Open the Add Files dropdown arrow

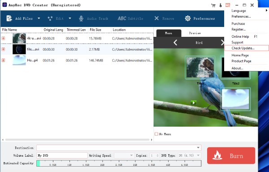coord(39,18)
